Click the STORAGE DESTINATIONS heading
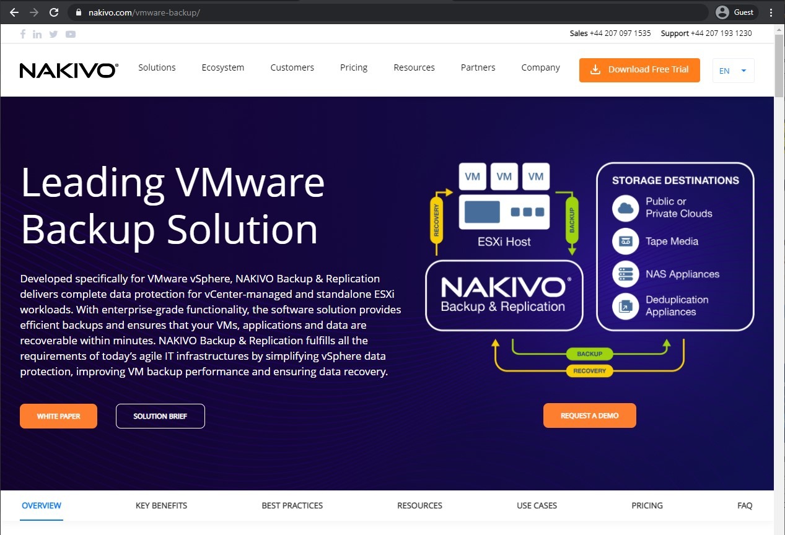 coord(675,181)
